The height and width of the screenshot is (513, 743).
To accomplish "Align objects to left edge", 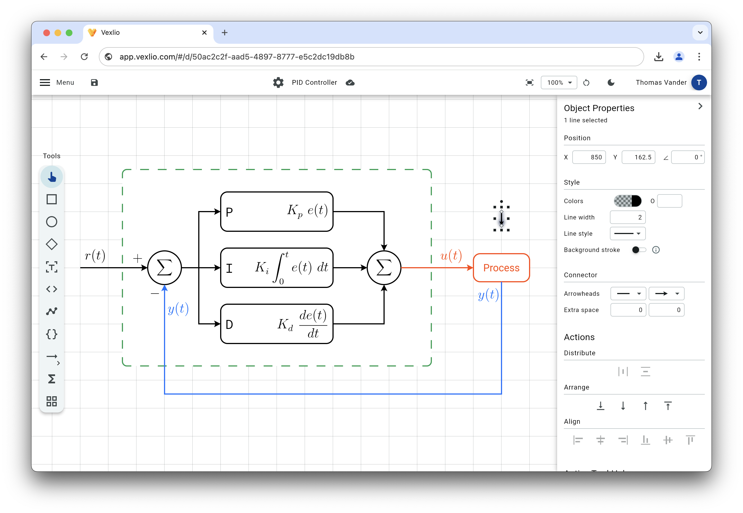I will click(x=578, y=440).
